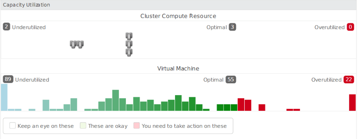358x139 pixels.
Task: Click the left underutilized cluster server icon
Action: pos(73,44)
